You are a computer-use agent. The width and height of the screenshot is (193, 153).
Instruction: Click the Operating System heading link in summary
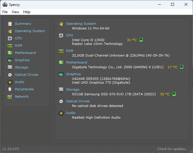click(x=81, y=24)
